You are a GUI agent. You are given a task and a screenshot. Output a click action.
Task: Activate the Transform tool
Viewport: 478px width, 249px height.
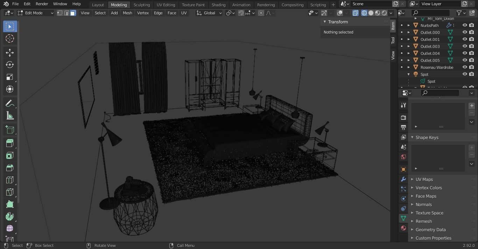10,89
